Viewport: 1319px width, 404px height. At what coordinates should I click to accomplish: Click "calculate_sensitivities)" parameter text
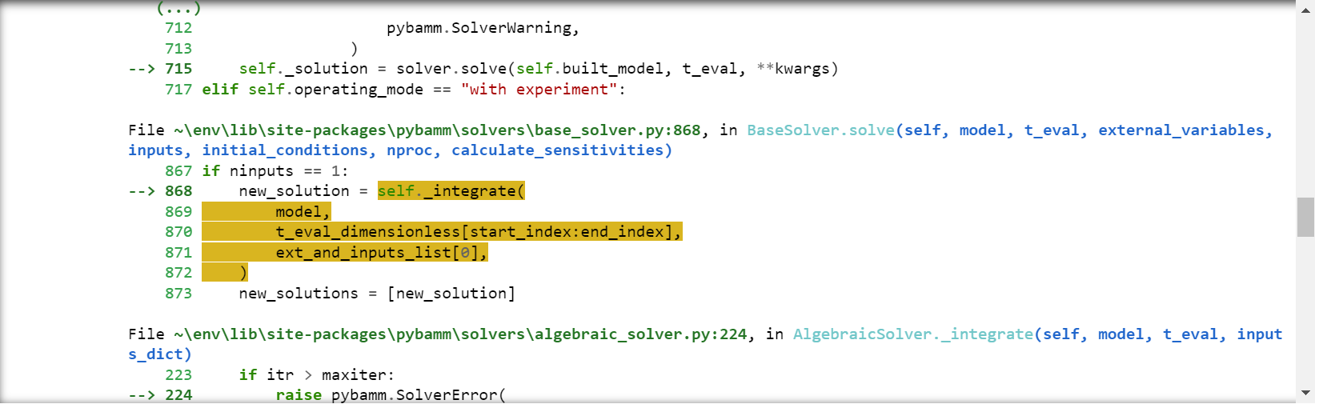(562, 150)
